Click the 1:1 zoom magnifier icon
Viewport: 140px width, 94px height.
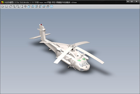pyautogui.click(x=22, y=7)
